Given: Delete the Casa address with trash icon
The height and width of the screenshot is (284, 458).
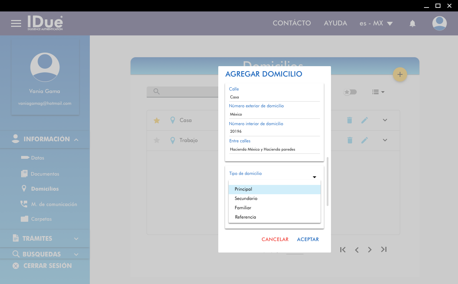Looking at the screenshot, I should tap(350, 121).
